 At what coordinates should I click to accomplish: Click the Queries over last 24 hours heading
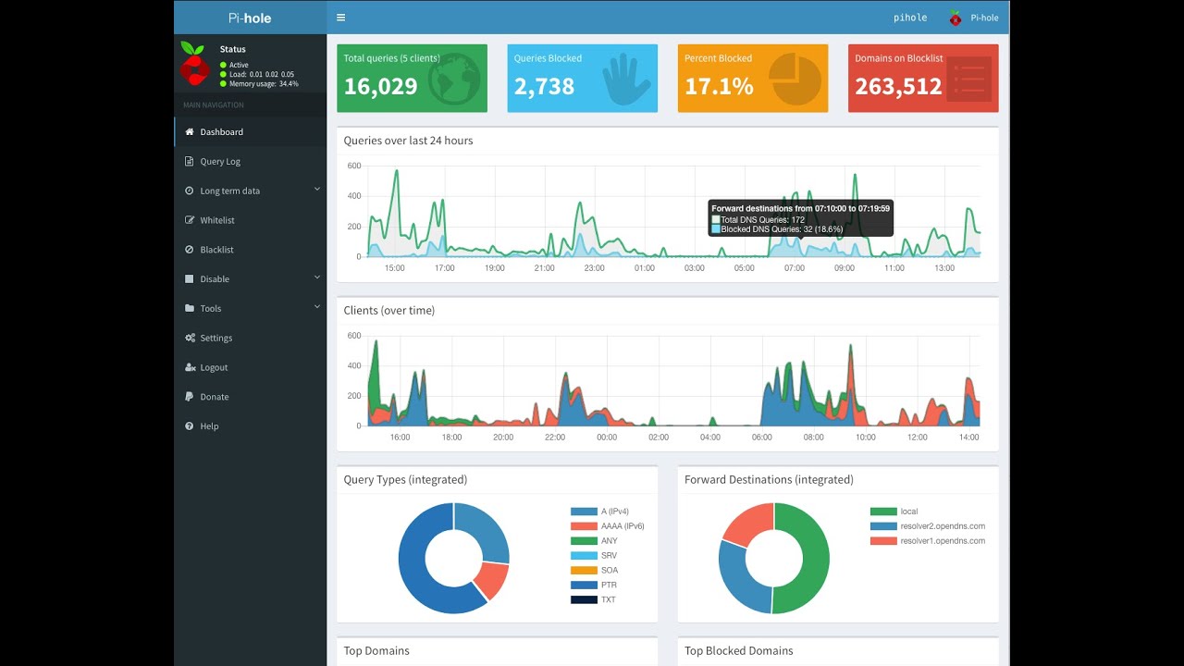(x=408, y=141)
